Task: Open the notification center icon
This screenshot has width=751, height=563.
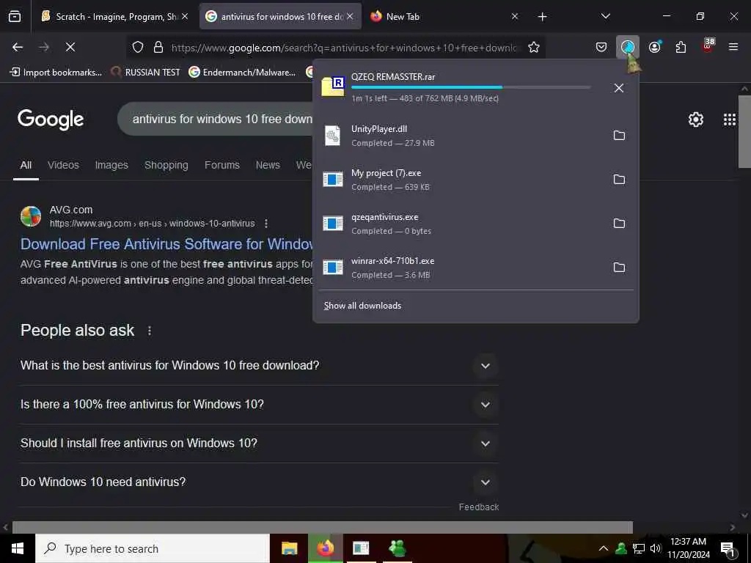Action: (728, 549)
